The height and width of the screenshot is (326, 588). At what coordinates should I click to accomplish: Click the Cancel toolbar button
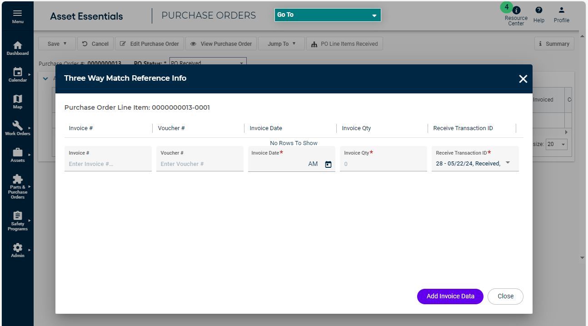pyautogui.click(x=95, y=44)
